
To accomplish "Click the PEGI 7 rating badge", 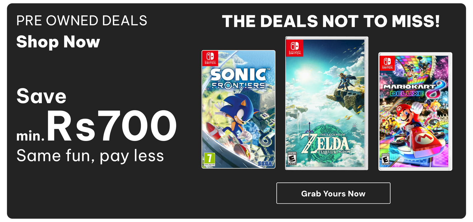I will (x=209, y=159).
